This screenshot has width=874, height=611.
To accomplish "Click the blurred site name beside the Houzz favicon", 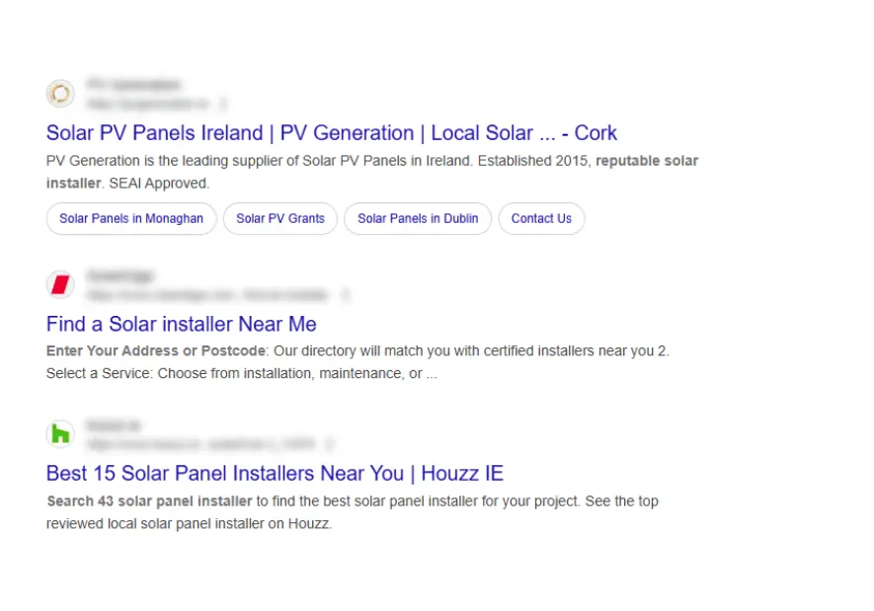I will pos(112,425).
